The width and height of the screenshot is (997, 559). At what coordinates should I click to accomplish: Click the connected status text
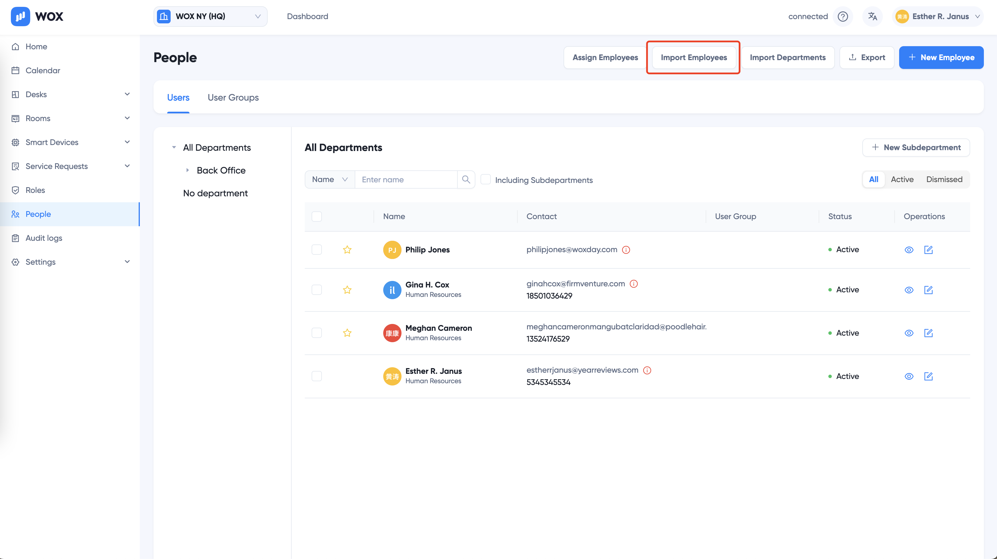808,16
